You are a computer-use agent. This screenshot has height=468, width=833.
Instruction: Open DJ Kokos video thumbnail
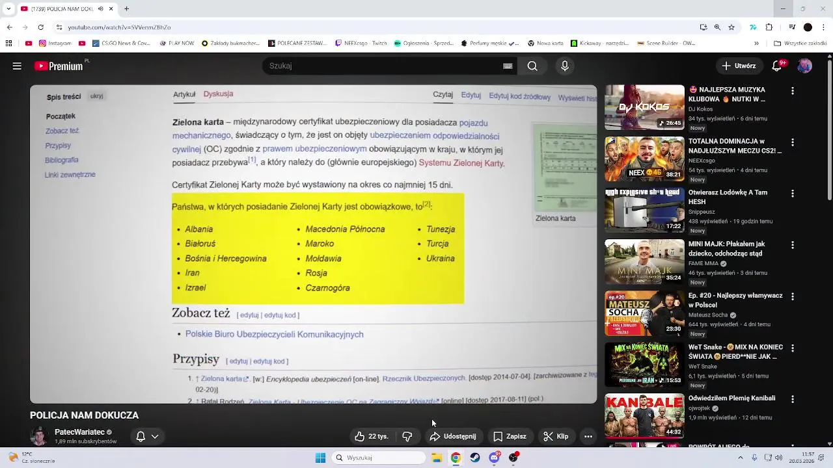coord(644,107)
